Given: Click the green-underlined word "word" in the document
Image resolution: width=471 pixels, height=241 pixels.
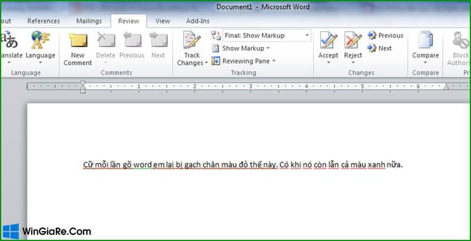Looking at the screenshot, I should (x=142, y=165).
